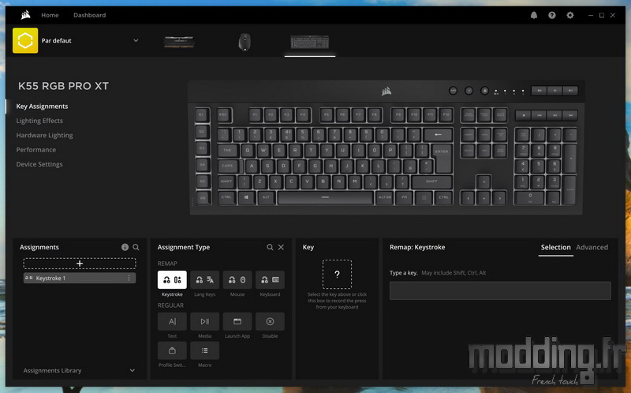Select the Profile Switch assignment type
The height and width of the screenshot is (393, 631).
pos(172,350)
